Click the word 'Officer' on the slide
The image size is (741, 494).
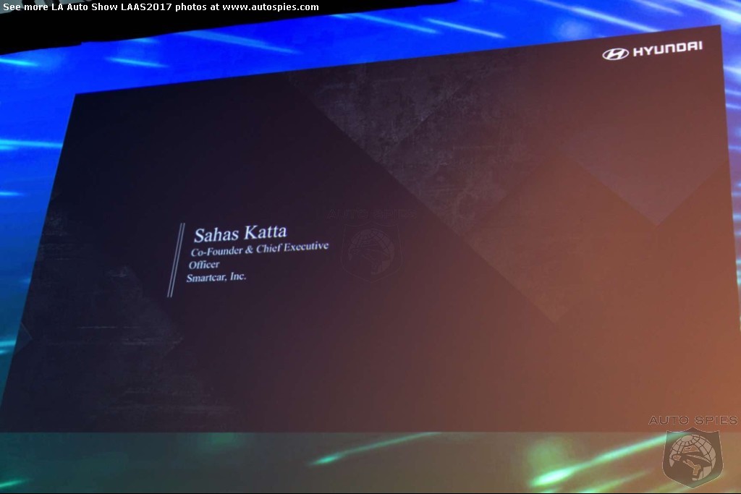203,265
